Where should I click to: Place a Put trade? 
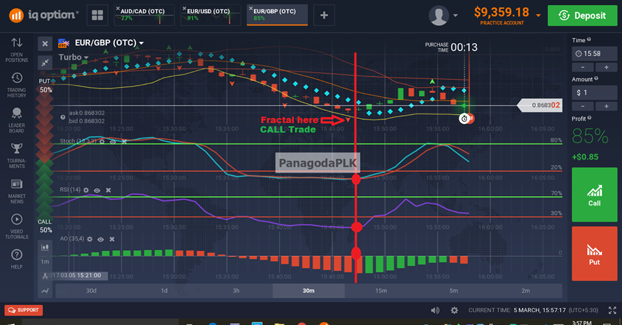pyautogui.click(x=594, y=254)
